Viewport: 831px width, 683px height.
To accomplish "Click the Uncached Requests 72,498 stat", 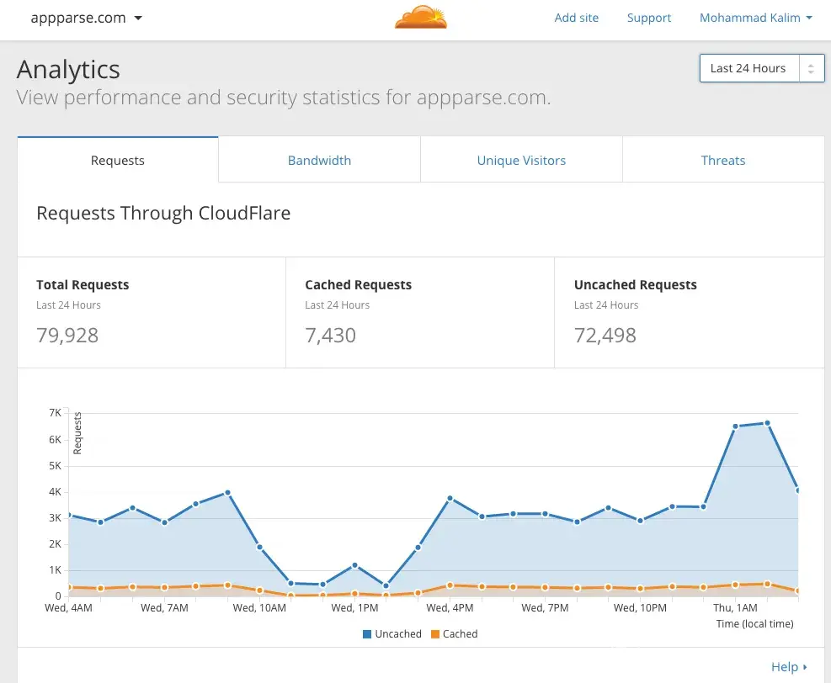I will point(605,335).
